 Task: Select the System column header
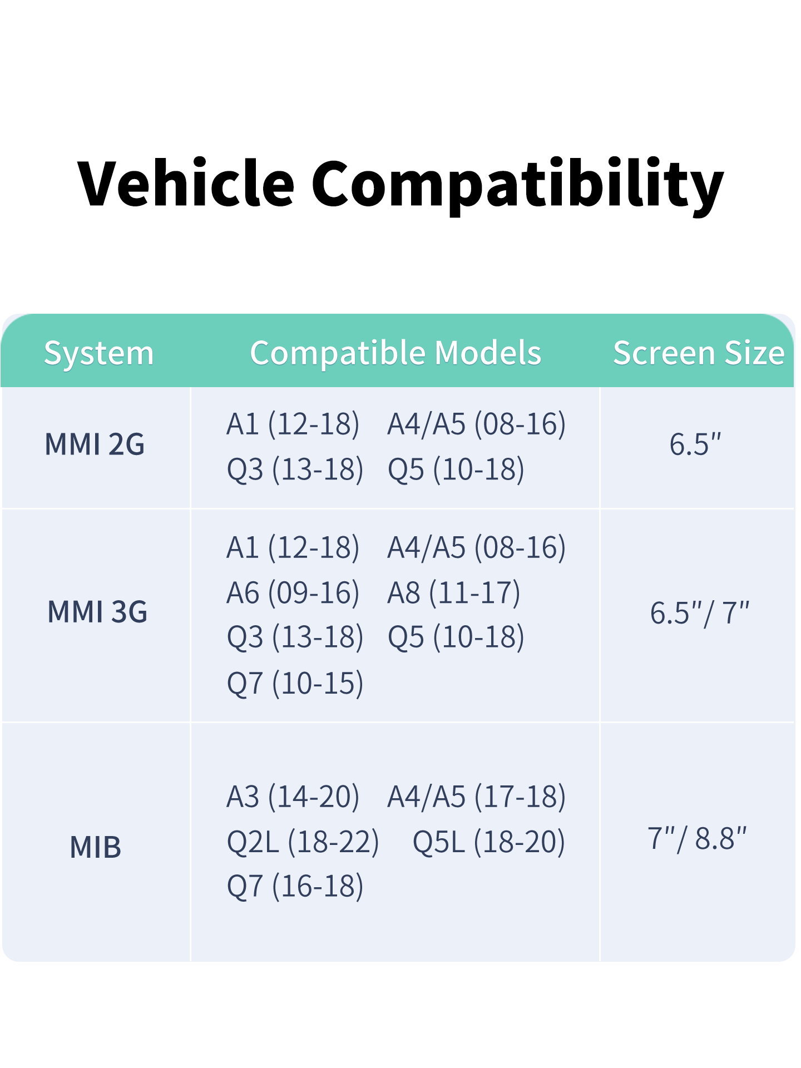(98, 353)
